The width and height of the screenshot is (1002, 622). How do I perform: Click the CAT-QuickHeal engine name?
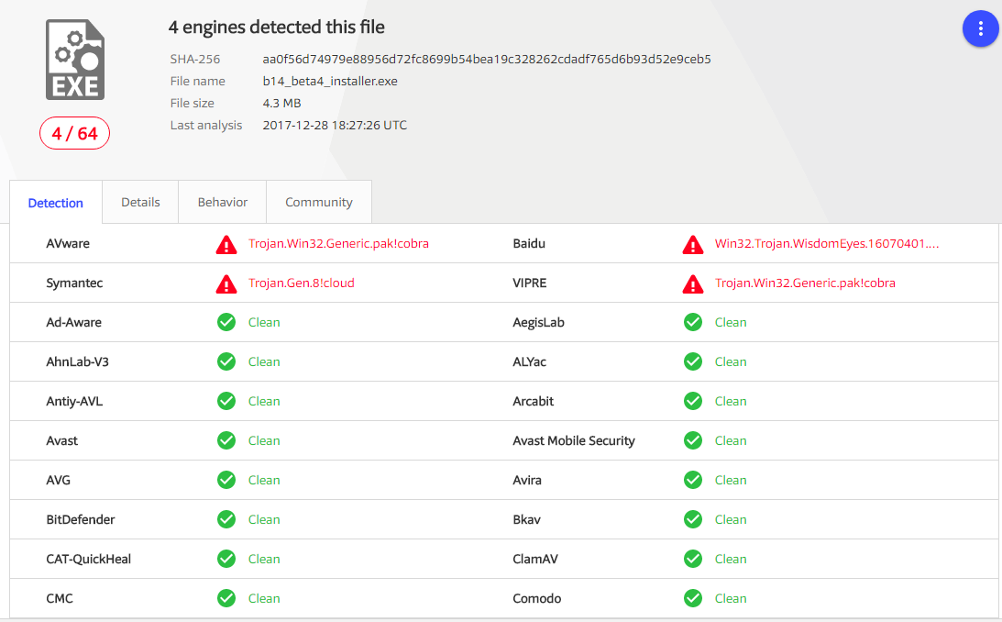[x=88, y=559]
